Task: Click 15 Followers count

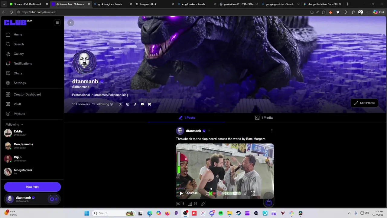Action: click(x=81, y=104)
